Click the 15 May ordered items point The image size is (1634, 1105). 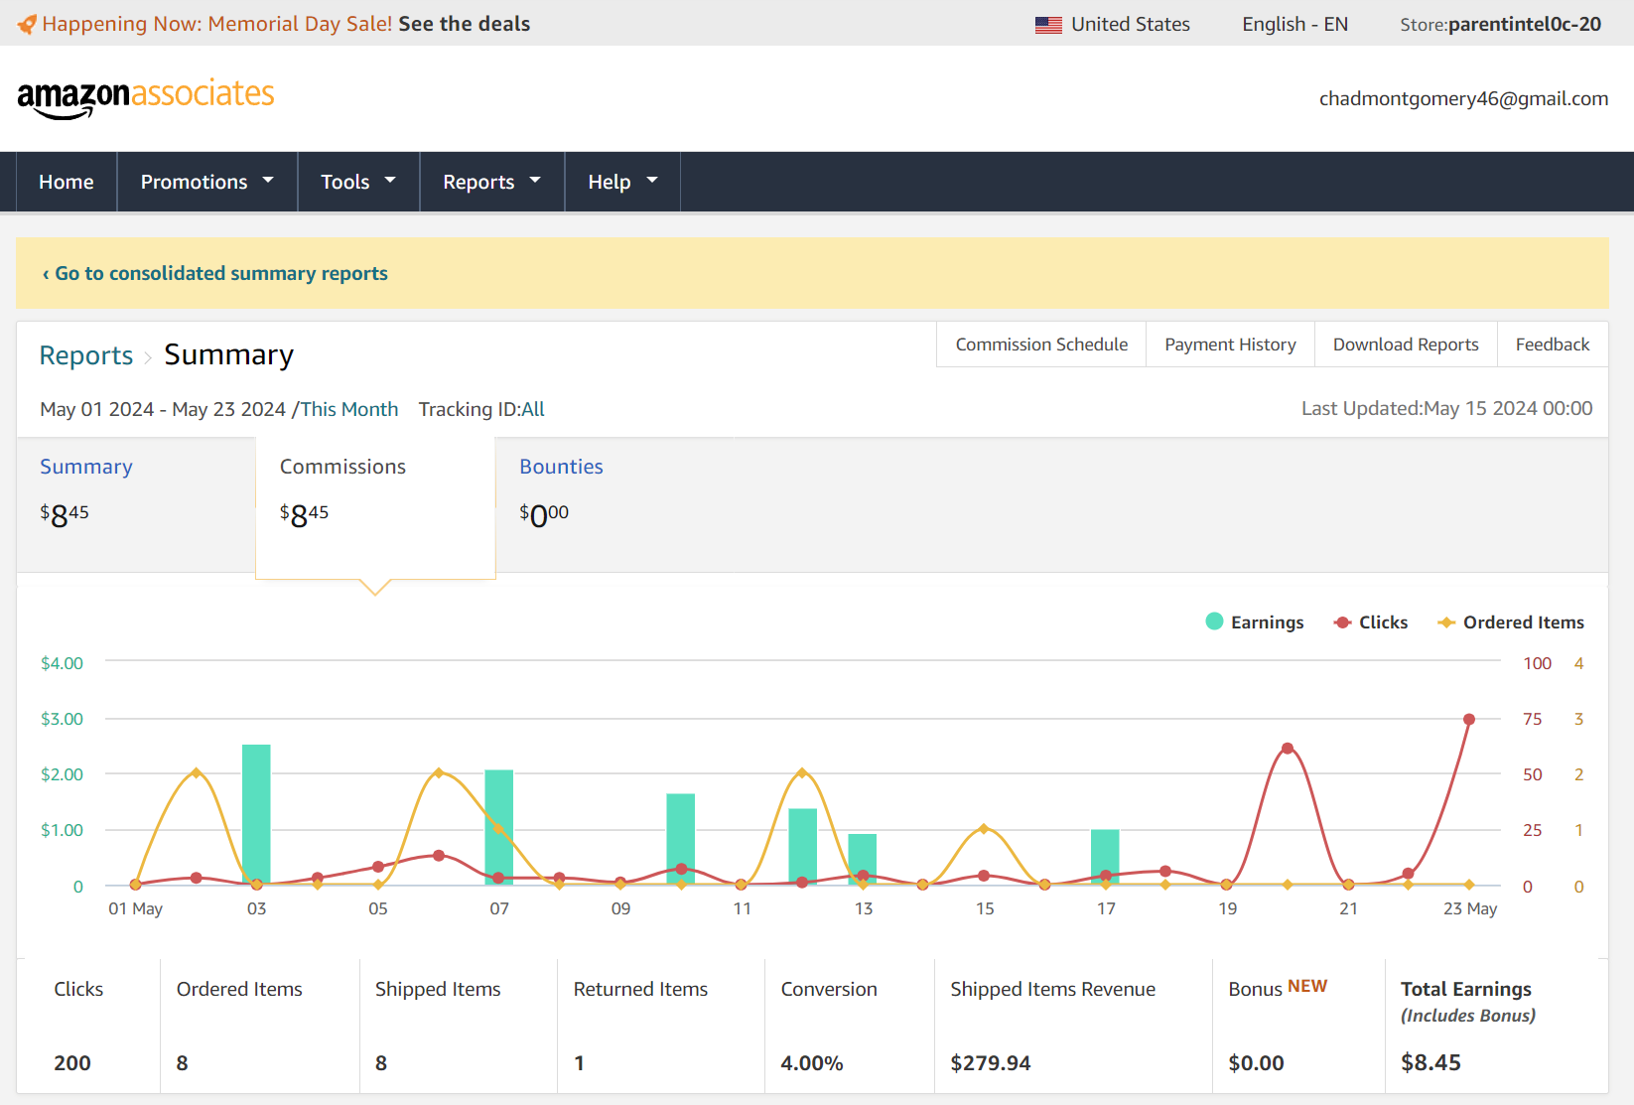(984, 828)
